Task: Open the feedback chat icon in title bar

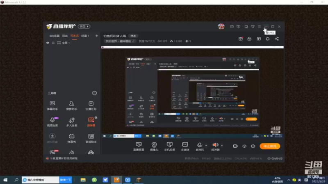Action: [x=239, y=27]
